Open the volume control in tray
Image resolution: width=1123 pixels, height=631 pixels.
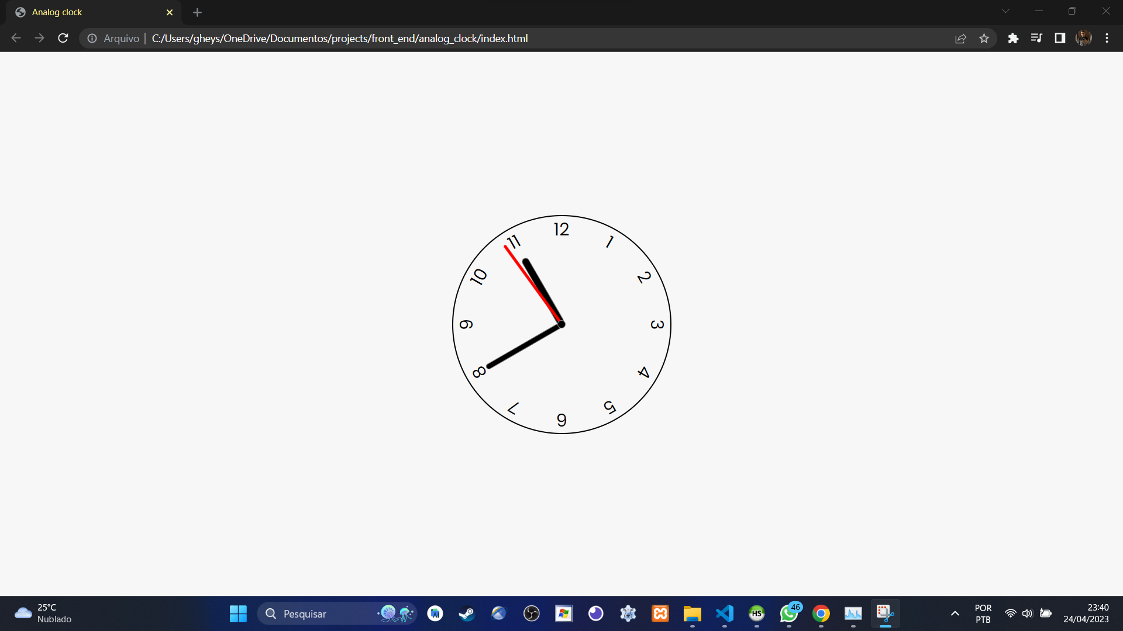[1027, 613]
